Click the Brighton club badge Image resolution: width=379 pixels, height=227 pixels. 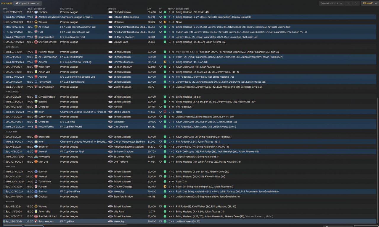click(36, 147)
